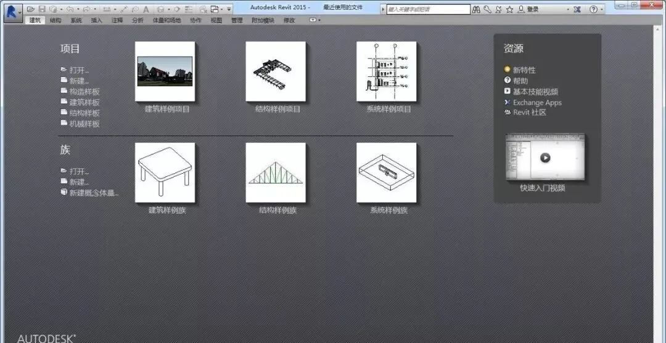Viewport: 666px width, 343px height.
Task: Select the 注释 ribbon tab
Action: [117, 20]
